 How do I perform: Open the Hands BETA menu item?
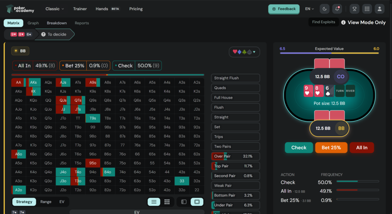[108, 9]
